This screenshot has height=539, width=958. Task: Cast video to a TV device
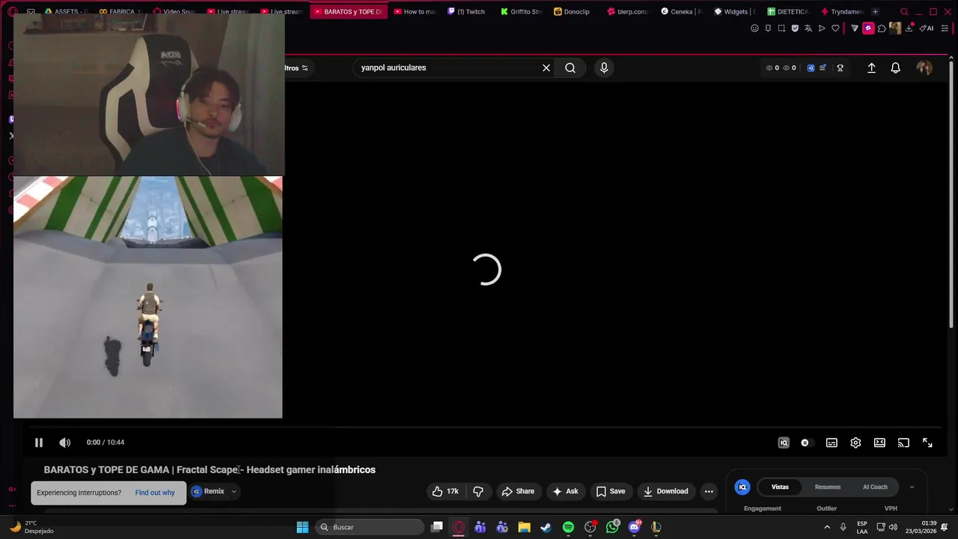tap(903, 442)
